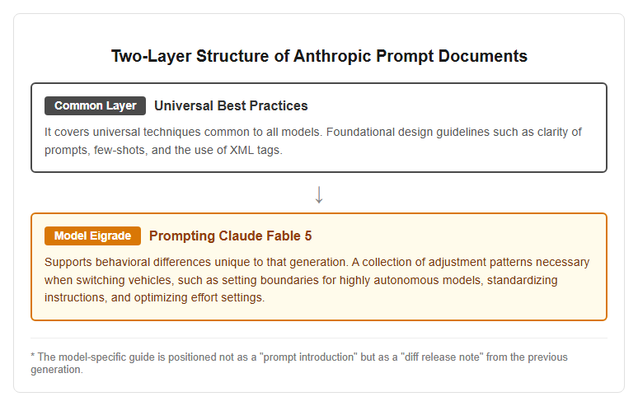Image resolution: width=638 pixels, height=406 pixels.
Task: Click the footnote asterisk line start
Action: (x=32, y=357)
